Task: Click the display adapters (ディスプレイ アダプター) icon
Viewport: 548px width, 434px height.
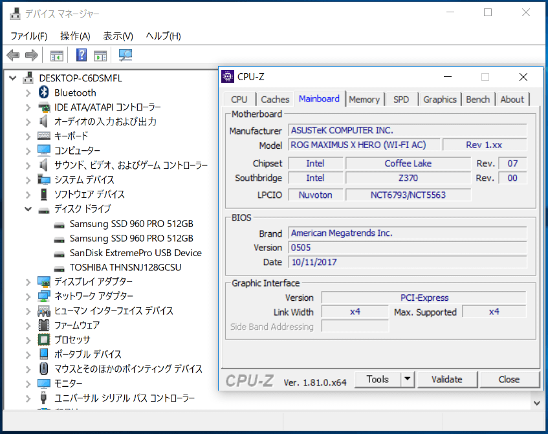Action: click(x=44, y=281)
